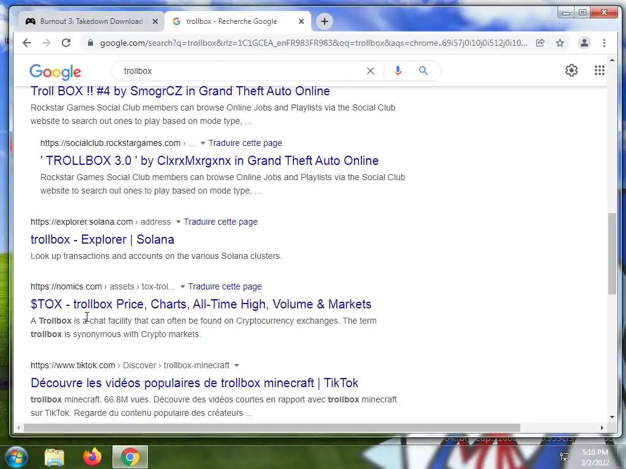Close the trollbox Google search tab
This screenshot has height=469, width=626.
(301, 21)
